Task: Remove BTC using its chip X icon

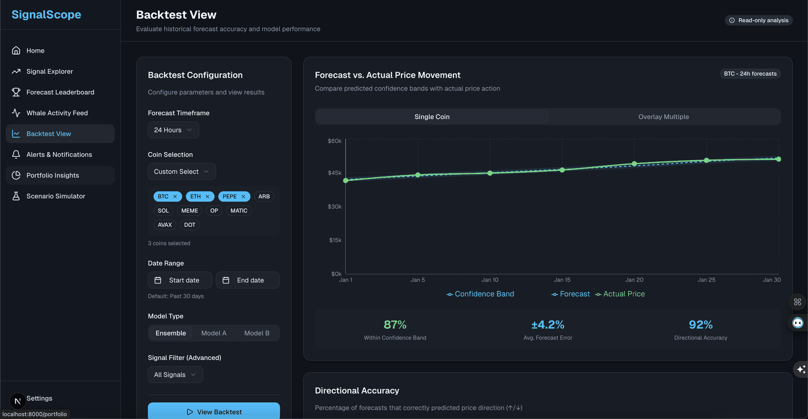Action: [175, 196]
